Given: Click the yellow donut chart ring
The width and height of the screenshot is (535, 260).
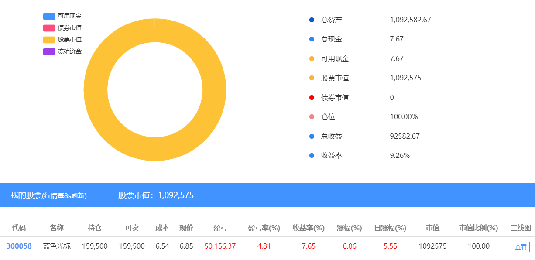Looking at the screenshot, I should click(x=96, y=90).
